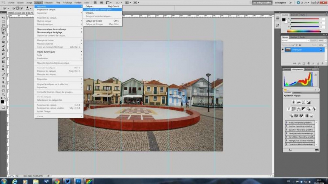
Task: Expand the Niveaux Paramètres prédéfinis list
Action: pyautogui.click(x=287, y=122)
